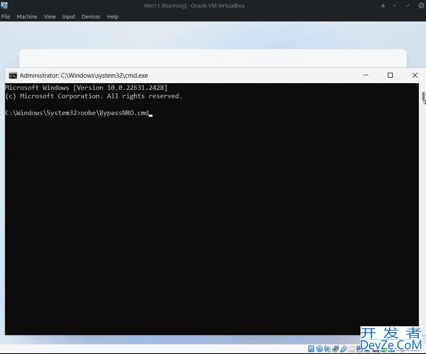Click the cmd.exe window system icon

pos(13,76)
